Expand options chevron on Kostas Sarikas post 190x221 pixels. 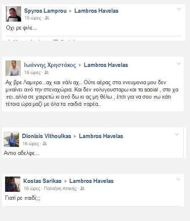pyautogui.click(x=178, y=179)
